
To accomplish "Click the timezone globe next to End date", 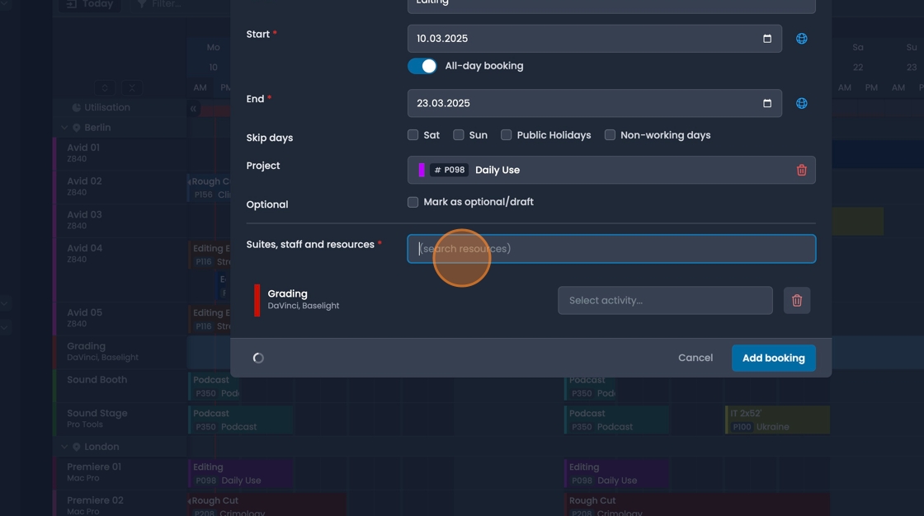I will click(801, 103).
